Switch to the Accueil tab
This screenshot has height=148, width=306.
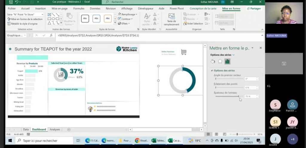coord(25,9)
